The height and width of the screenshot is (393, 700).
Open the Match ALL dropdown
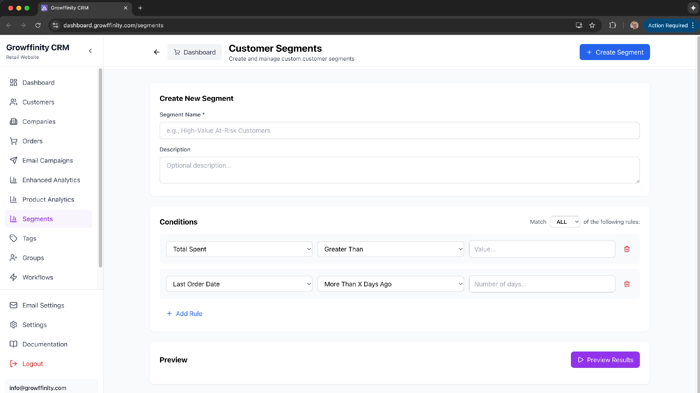pyautogui.click(x=565, y=222)
